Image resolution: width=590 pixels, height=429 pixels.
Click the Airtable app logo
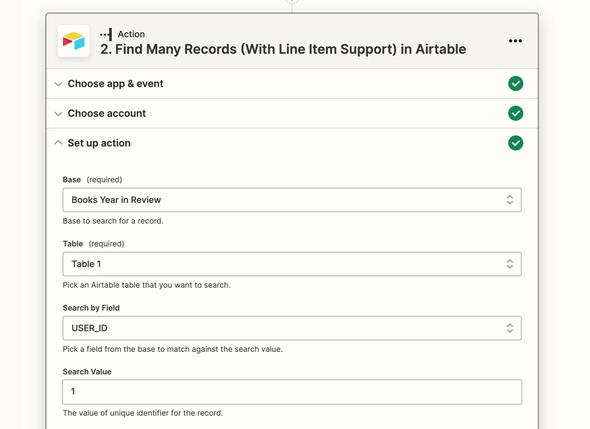[x=74, y=41]
